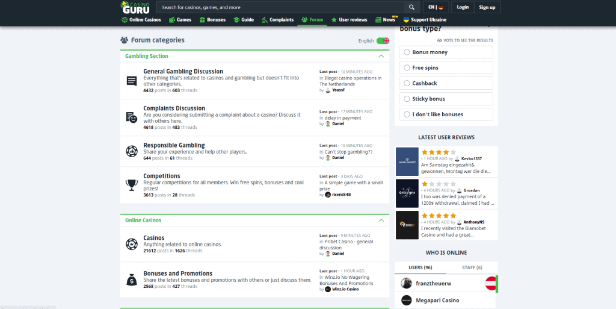Open the Responsible Gambling category link
616x309 pixels.
174,145
